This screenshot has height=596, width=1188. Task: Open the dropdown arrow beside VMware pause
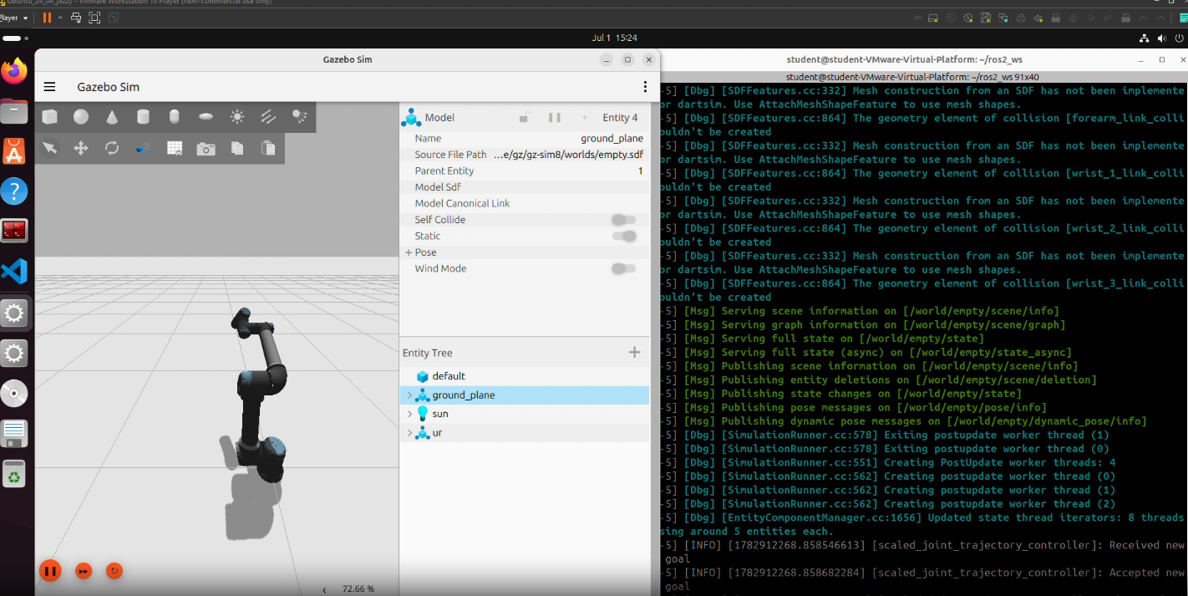click(x=60, y=18)
